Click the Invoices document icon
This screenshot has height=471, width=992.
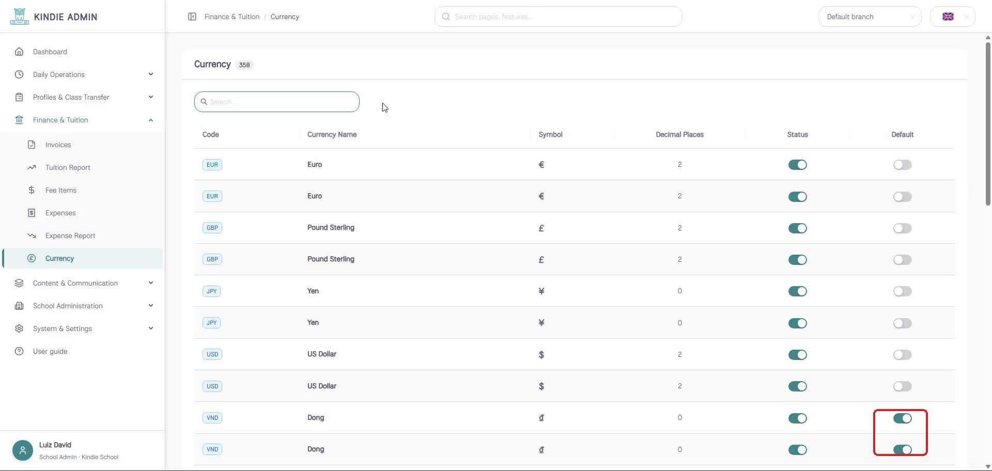[x=32, y=145]
